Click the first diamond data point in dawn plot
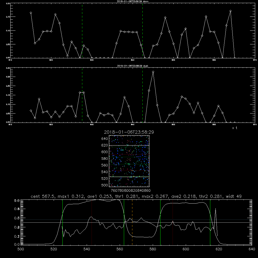Image resolution: width=258 pixels, height=258 pixels. pos(31,13)
